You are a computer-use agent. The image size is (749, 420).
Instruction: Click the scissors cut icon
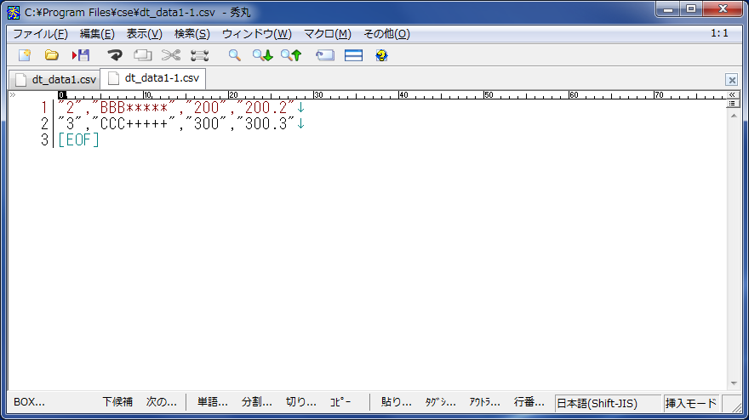pyautogui.click(x=171, y=55)
